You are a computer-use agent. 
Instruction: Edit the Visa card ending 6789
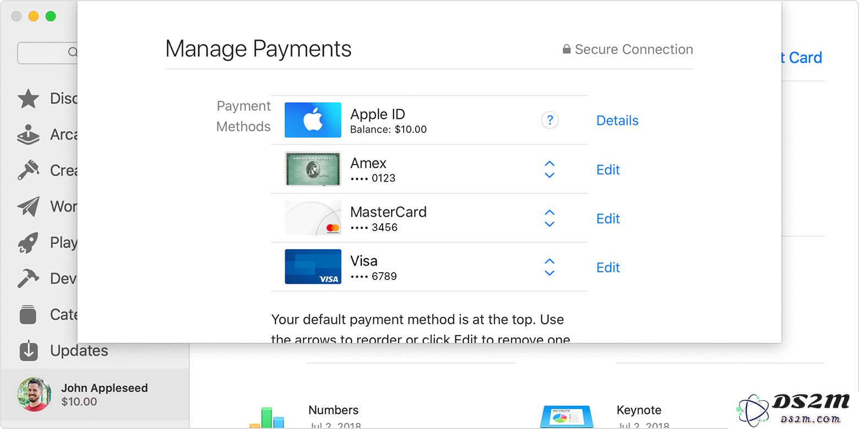pyautogui.click(x=608, y=267)
